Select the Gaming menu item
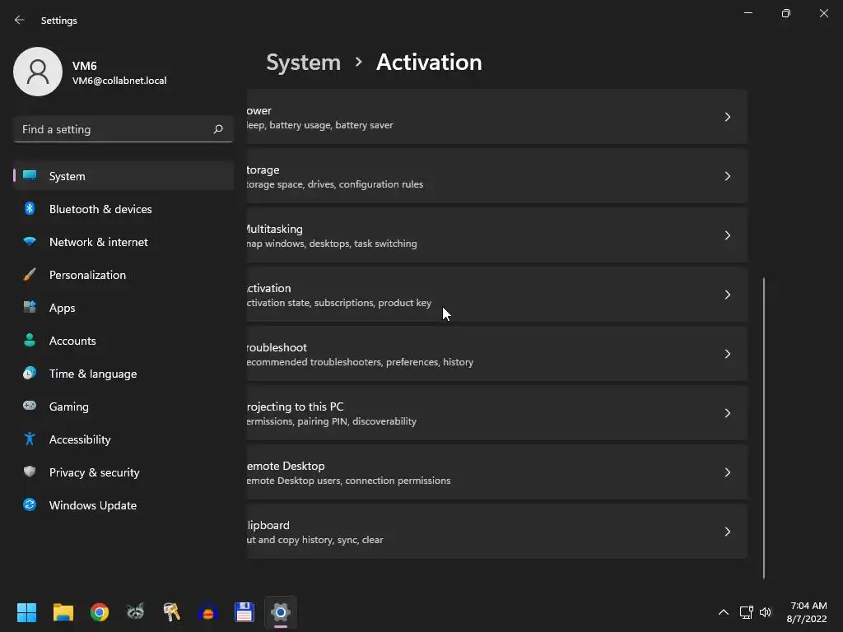This screenshot has width=843, height=632. tap(69, 407)
